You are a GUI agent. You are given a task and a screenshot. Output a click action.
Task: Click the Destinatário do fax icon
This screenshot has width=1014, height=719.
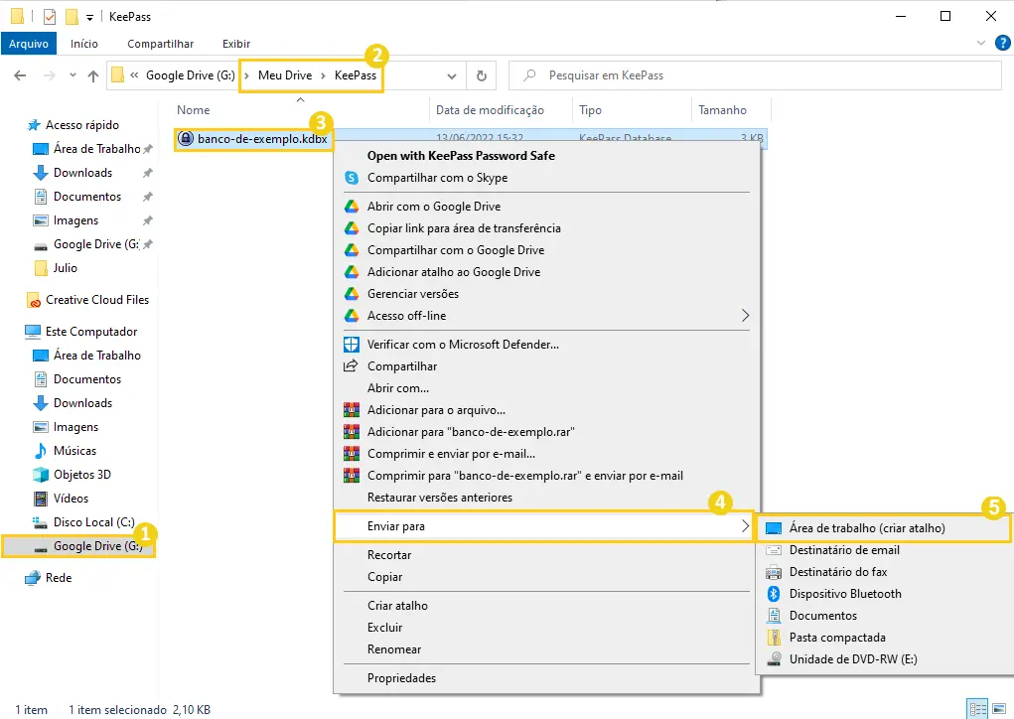coord(774,572)
